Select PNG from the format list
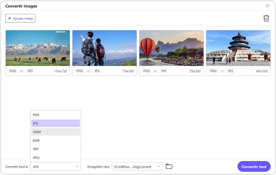 pos(56,115)
